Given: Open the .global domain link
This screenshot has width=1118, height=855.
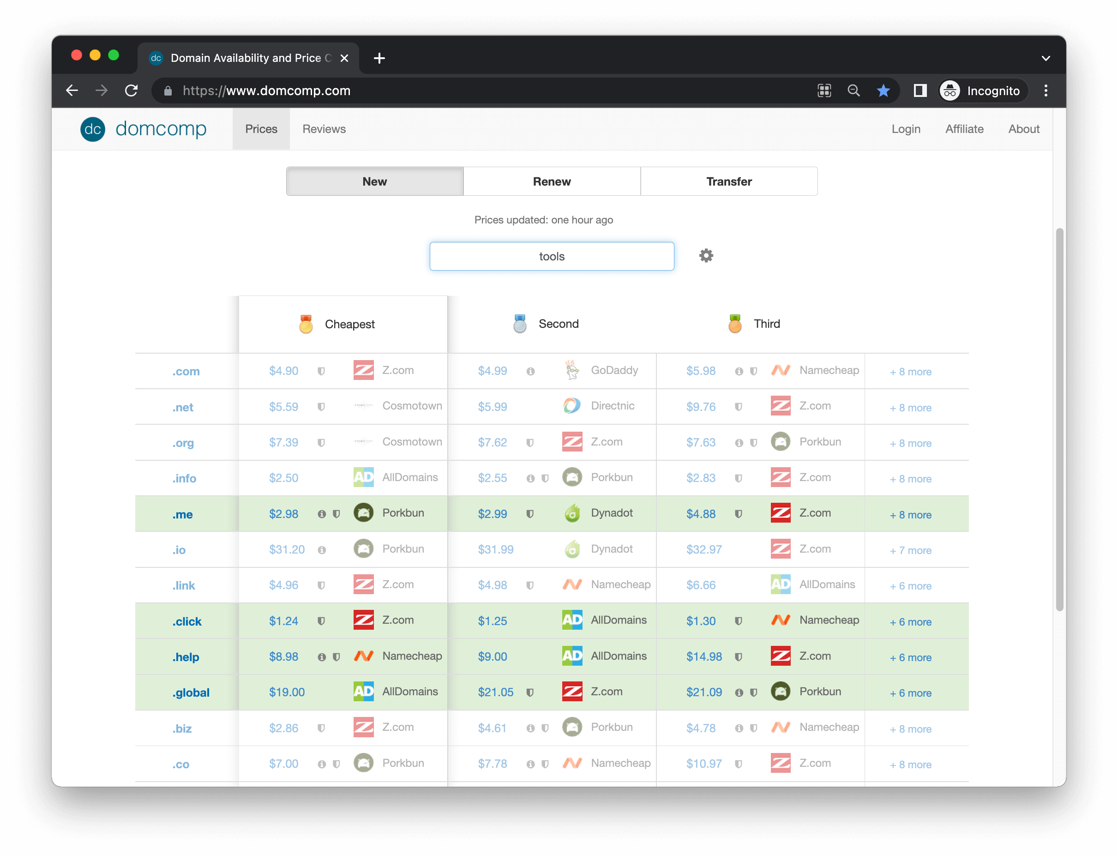Looking at the screenshot, I should coord(191,692).
